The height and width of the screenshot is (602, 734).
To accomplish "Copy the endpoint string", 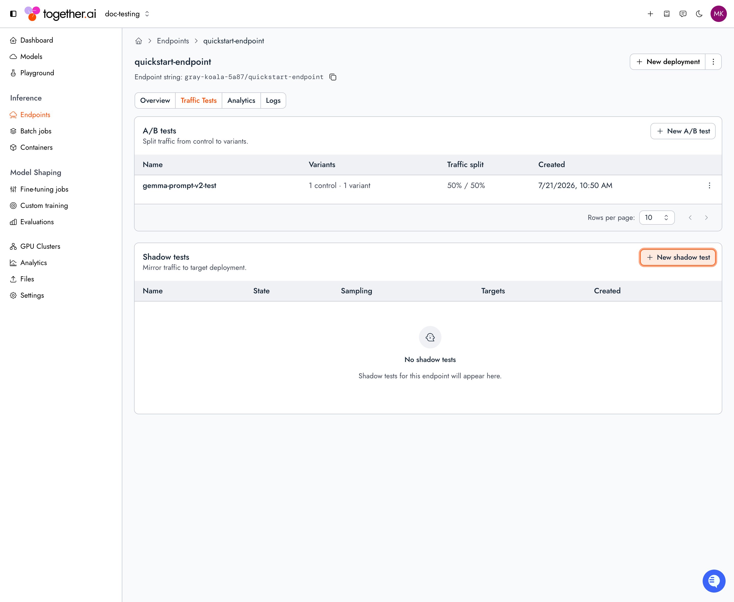I will tap(333, 77).
